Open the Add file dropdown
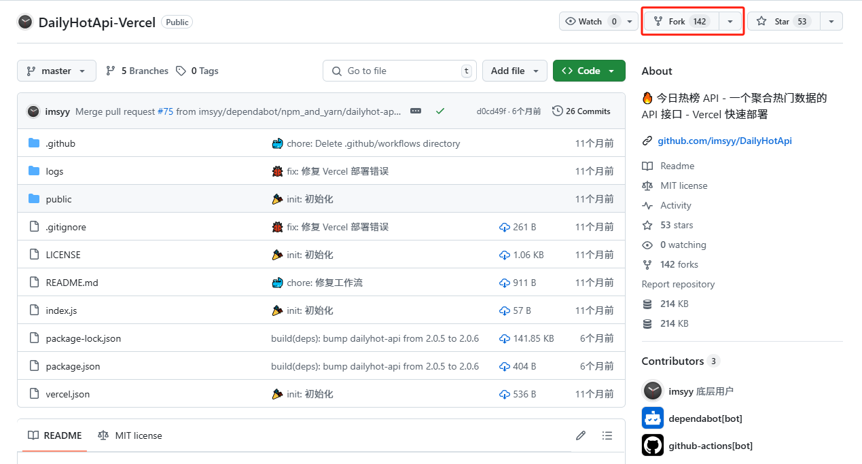This screenshot has height=464, width=862. pos(515,71)
